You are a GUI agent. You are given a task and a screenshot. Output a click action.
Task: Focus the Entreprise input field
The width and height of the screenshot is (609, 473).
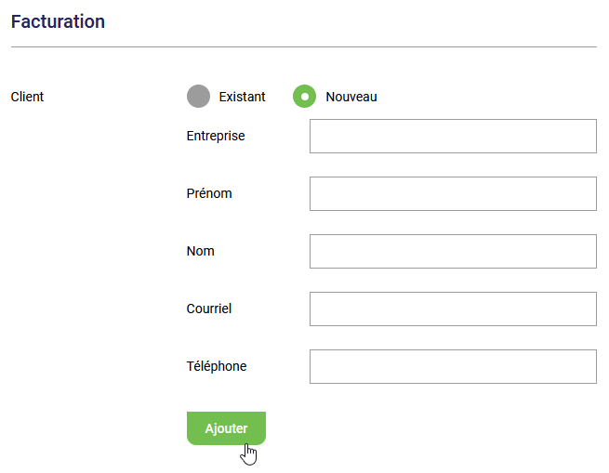tap(452, 136)
